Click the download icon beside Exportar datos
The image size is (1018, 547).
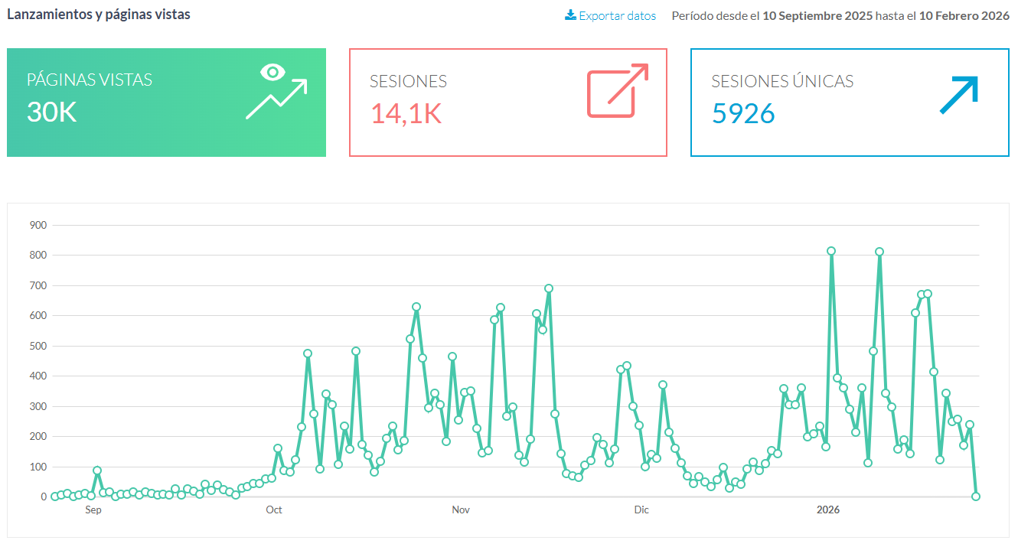click(x=570, y=15)
